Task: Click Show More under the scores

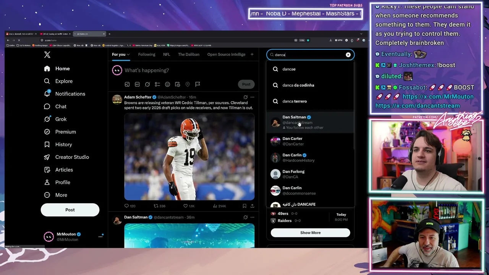Action: point(310,233)
